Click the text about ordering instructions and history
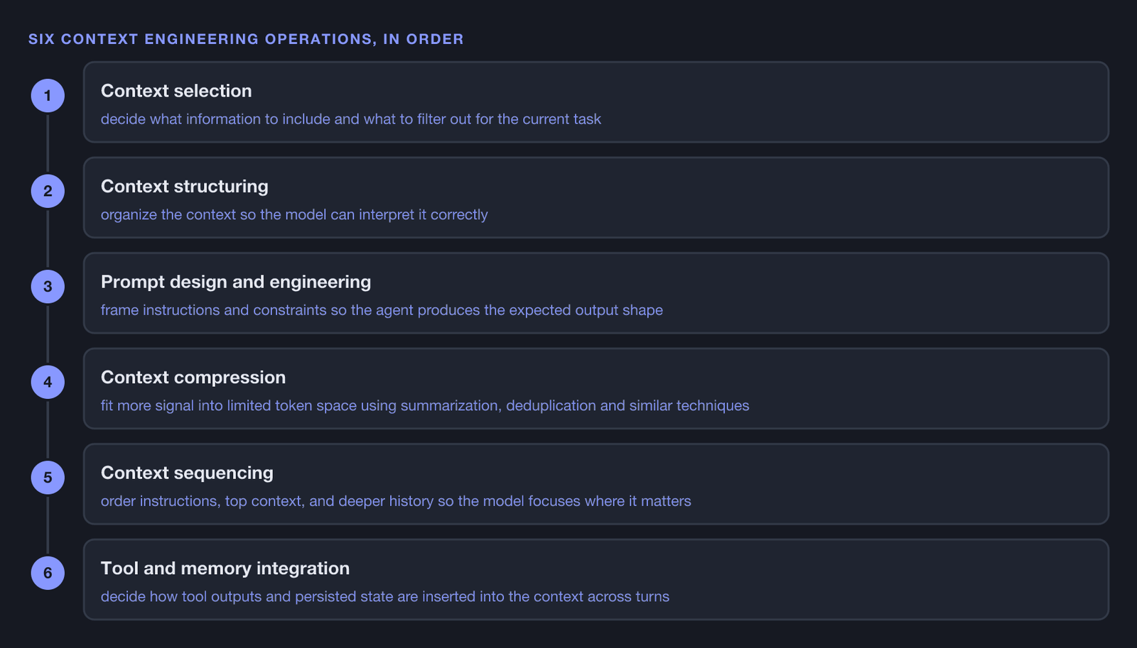 click(396, 501)
